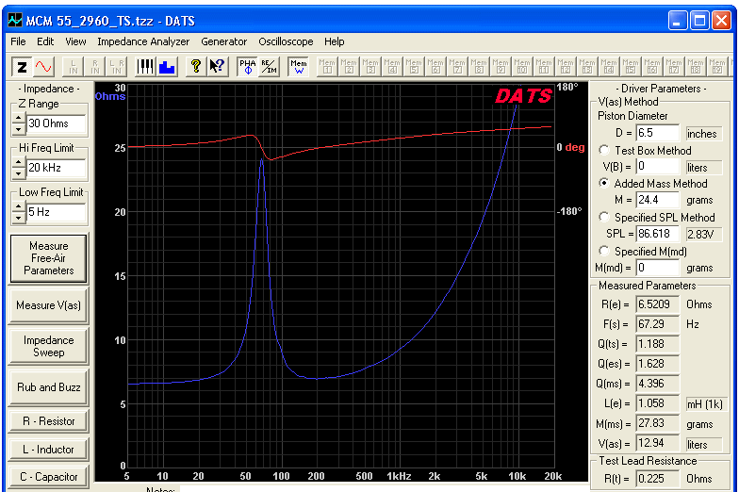The width and height of the screenshot is (739, 492).
Task: Select memory slot Mem 4
Action: coord(392,67)
